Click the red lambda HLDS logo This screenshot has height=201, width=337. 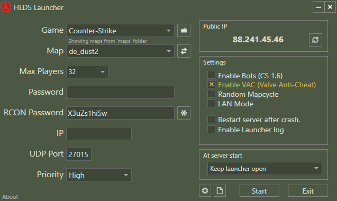pos(6,7)
